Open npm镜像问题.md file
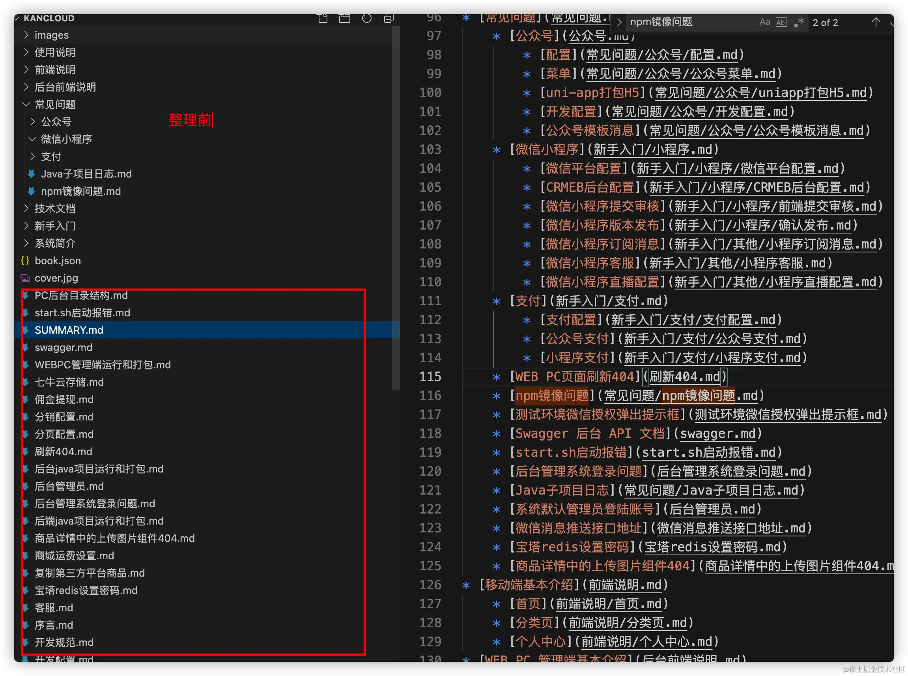This screenshot has height=676, width=908. (80, 192)
